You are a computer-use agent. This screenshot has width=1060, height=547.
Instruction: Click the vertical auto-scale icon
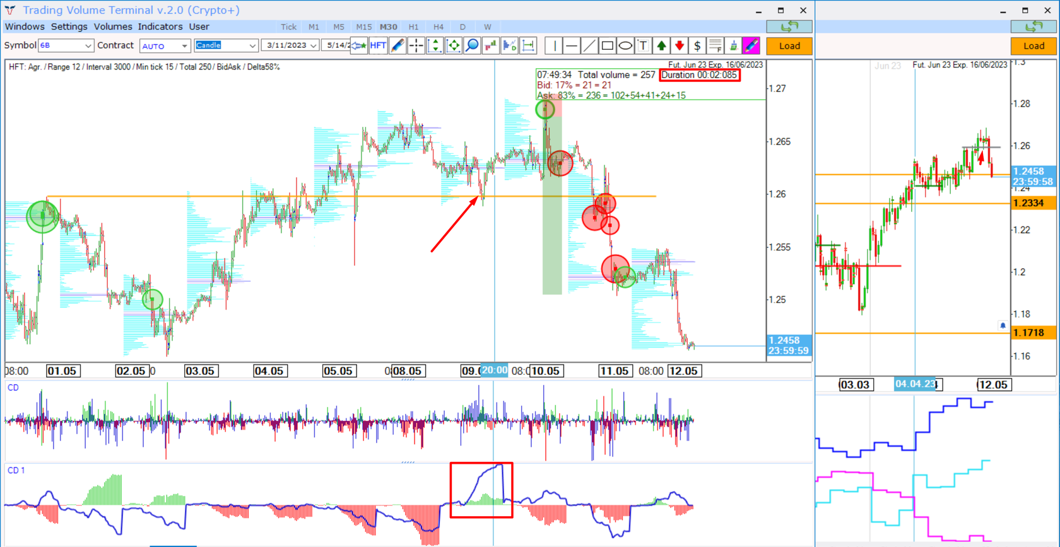coord(435,45)
